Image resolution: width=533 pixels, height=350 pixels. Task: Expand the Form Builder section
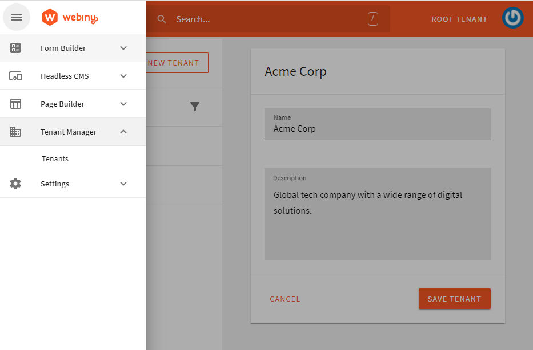(123, 48)
